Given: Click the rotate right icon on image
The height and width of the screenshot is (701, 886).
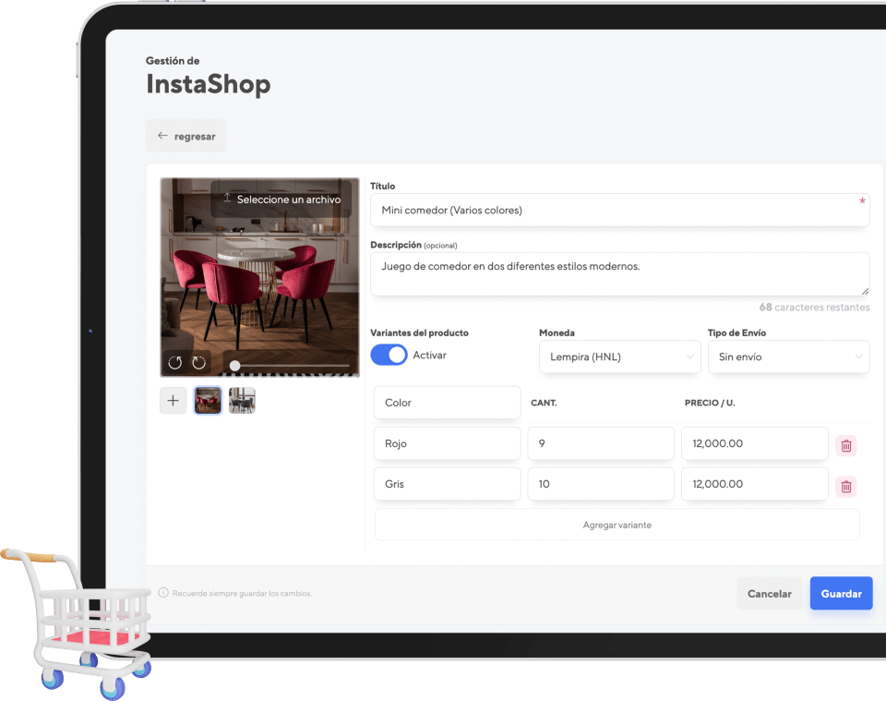Looking at the screenshot, I should (x=198, y=363).
